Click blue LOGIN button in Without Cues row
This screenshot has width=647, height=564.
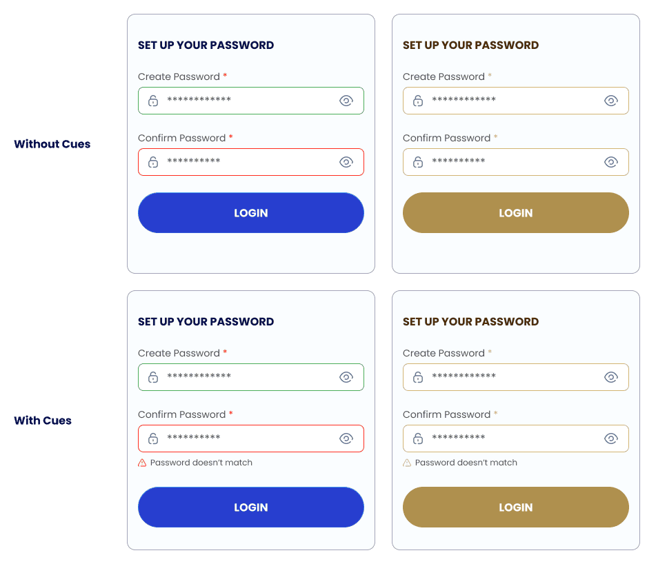251,213
